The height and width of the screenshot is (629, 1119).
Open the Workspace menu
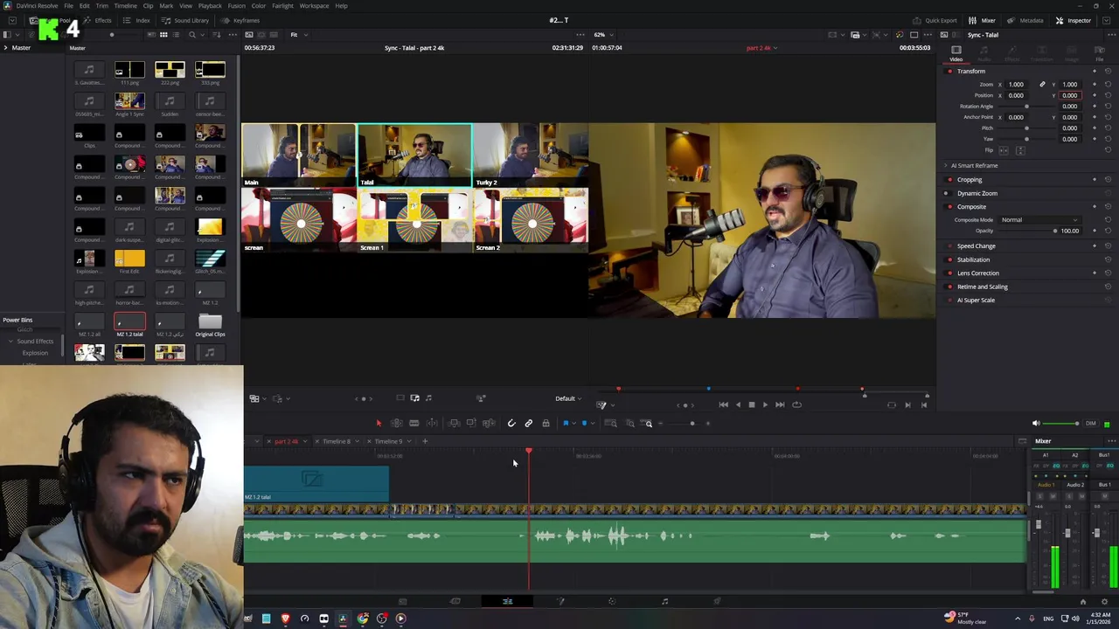tap(315, 6)
